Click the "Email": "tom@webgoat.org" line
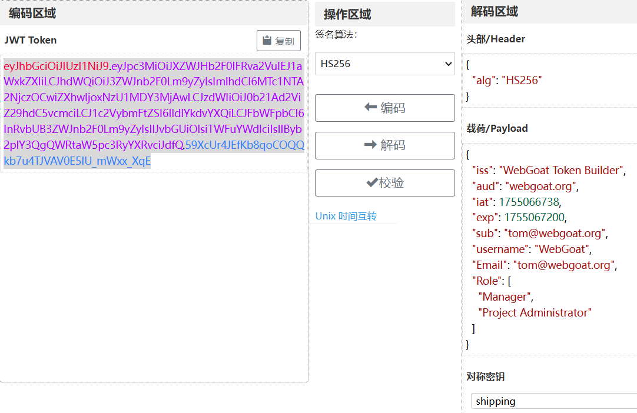This screenshot has width=637, height=413. [x=545, y=265]
